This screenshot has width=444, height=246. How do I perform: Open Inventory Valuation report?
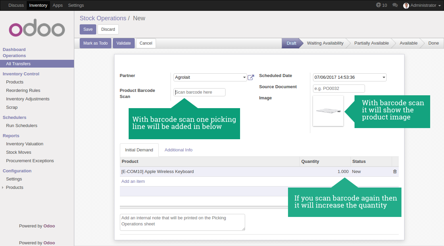[25, 144]
